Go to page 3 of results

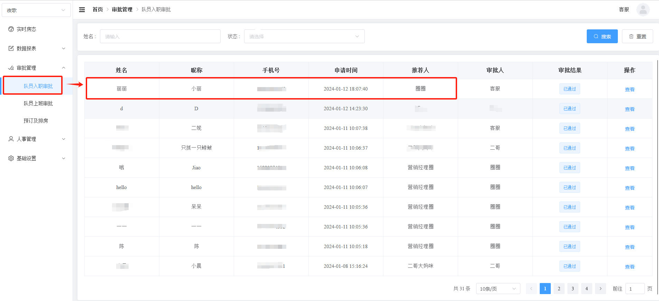[573, 289]
